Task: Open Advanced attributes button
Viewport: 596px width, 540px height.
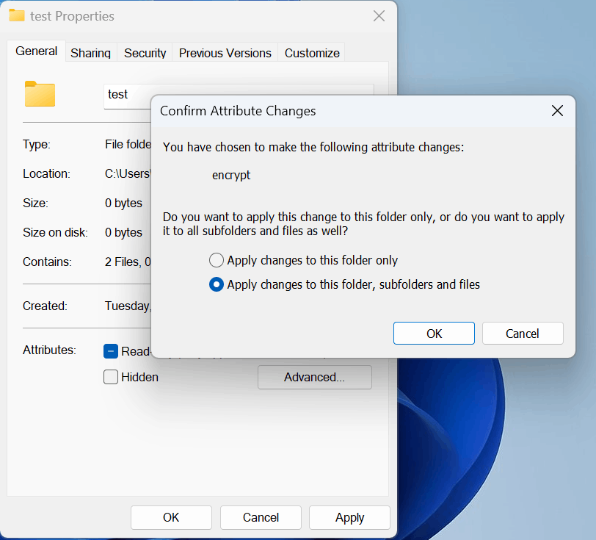Action: point(315,377)
